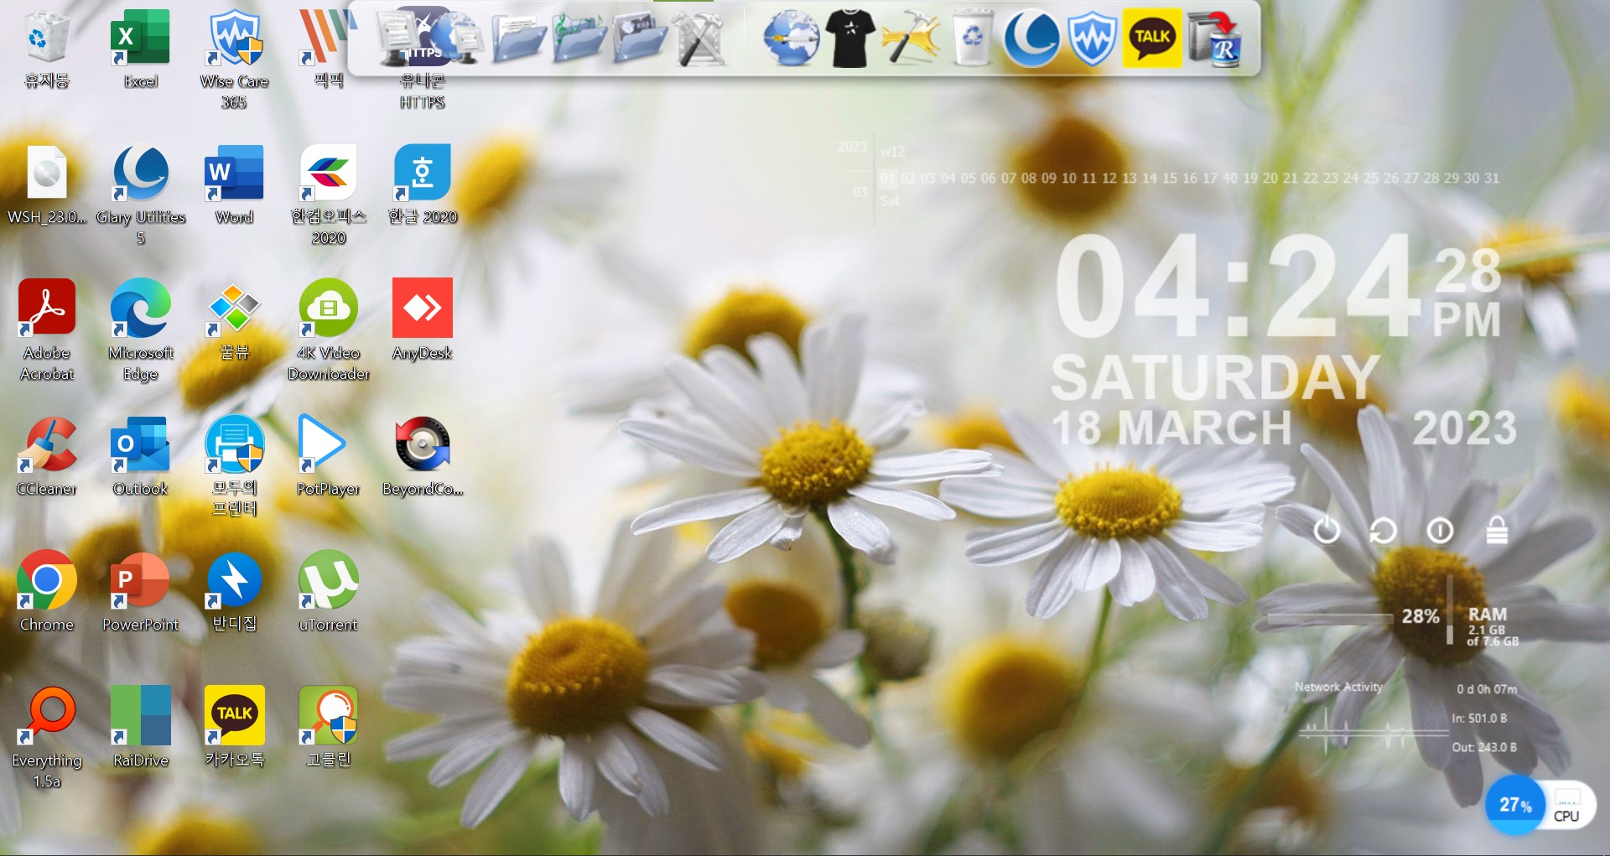Open the Microsoft Edge desktop shortcut
The image size is (1610, 856).
click(141, 330)
